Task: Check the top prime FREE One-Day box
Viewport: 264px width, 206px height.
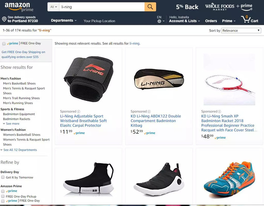Action: pyautogui.click(x=4, y=44)
